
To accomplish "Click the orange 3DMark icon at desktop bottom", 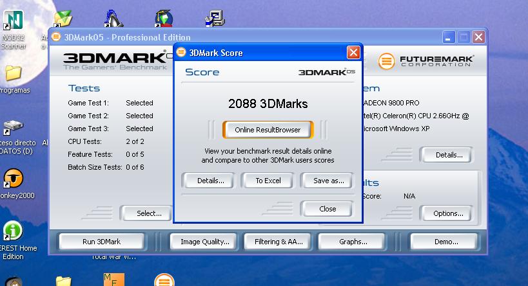I will 164,280.
